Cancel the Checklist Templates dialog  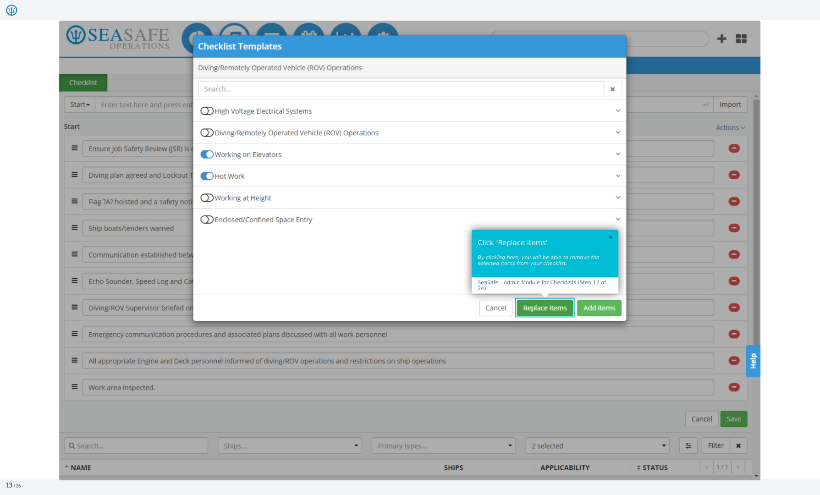tap(495, 308)
